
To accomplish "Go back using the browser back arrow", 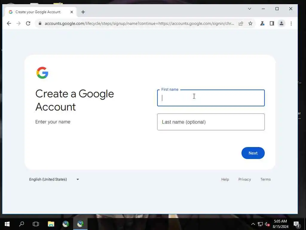I will (x=9, y=23).
